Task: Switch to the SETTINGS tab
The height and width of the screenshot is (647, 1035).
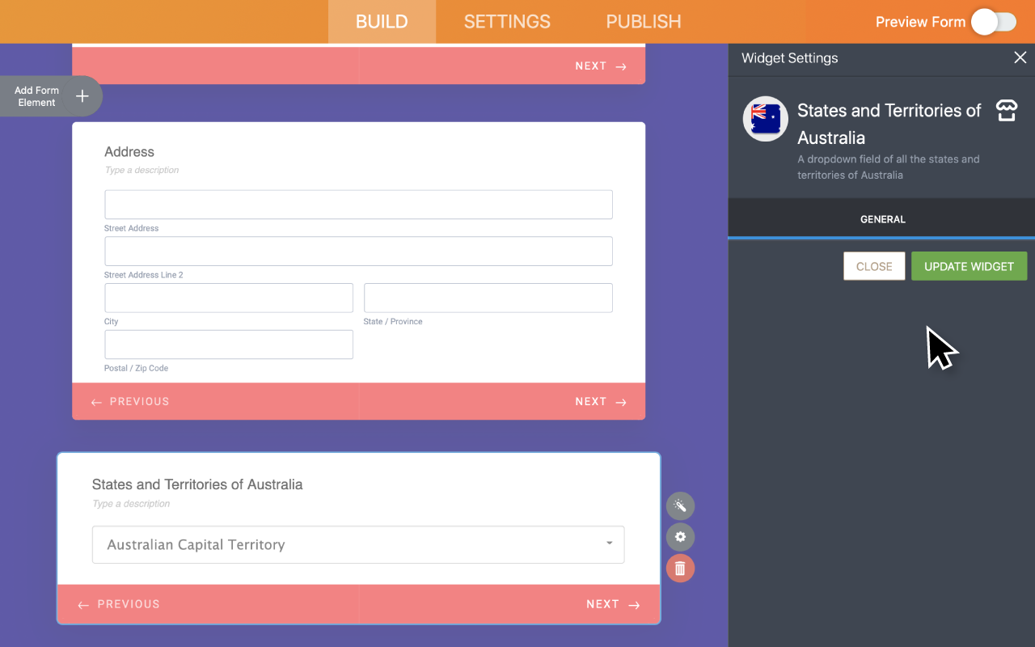Action: coord(507,22)
